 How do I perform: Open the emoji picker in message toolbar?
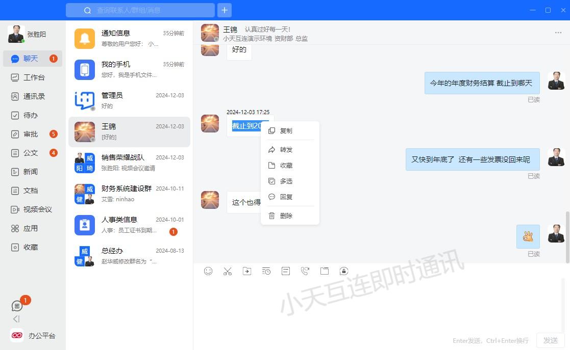(x=208, y=271)
